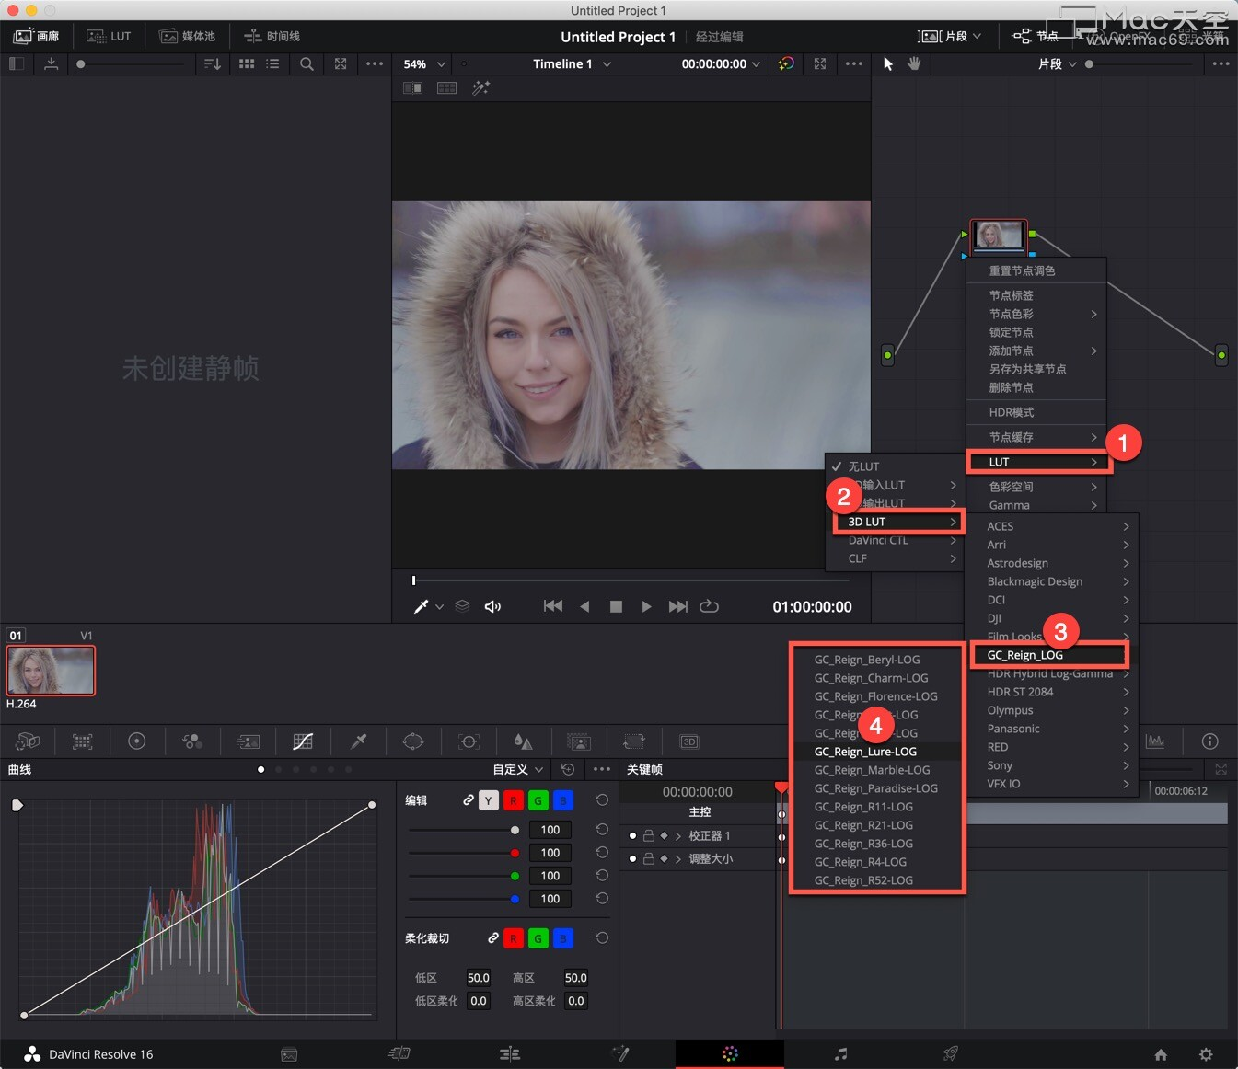The image size is (1238, 1069).
Task: Open the LUT browser button
Action: (x=109, y=37)
